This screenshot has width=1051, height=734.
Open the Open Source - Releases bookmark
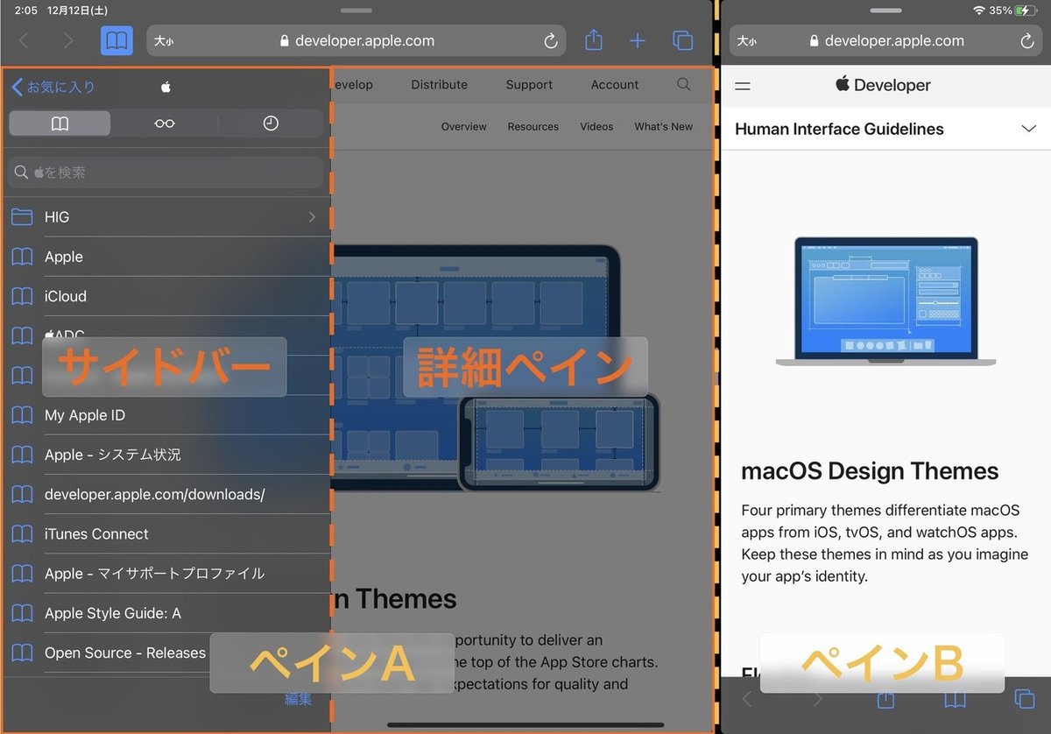166,653
